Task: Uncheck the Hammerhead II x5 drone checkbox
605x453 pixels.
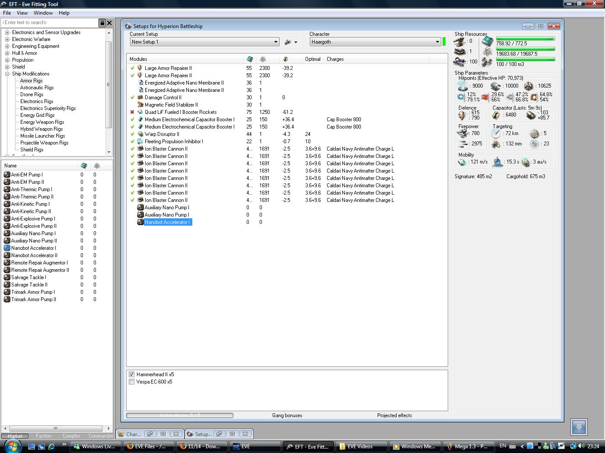Action: click(x=132, y=374)
